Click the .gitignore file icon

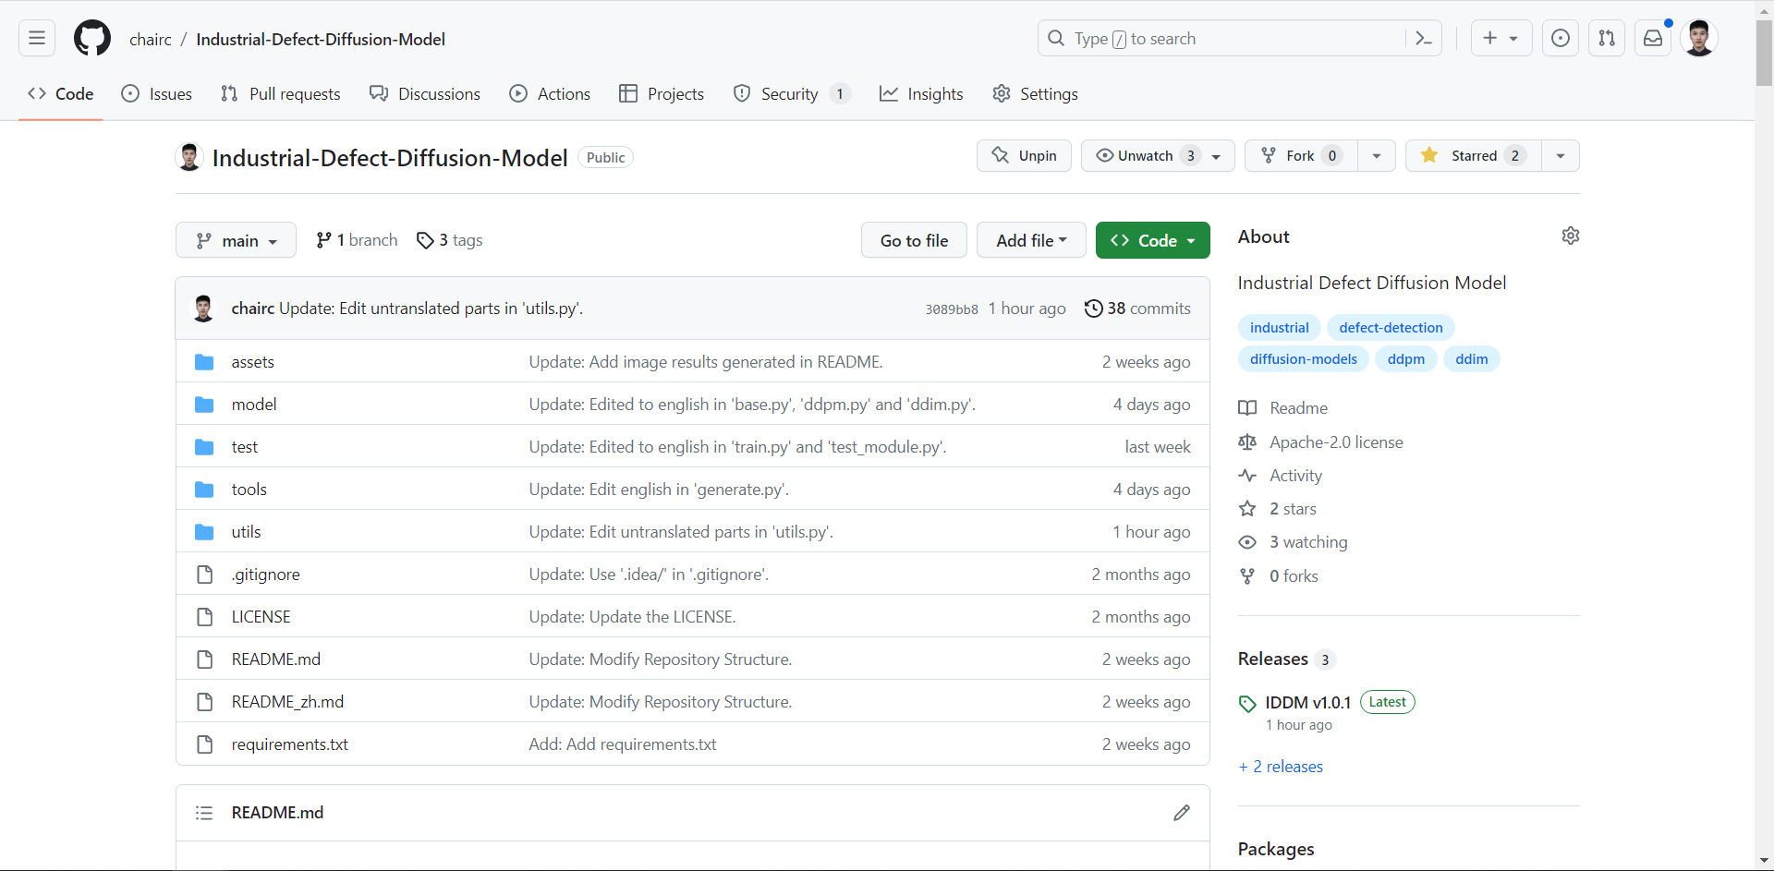(x=204, y=575)
